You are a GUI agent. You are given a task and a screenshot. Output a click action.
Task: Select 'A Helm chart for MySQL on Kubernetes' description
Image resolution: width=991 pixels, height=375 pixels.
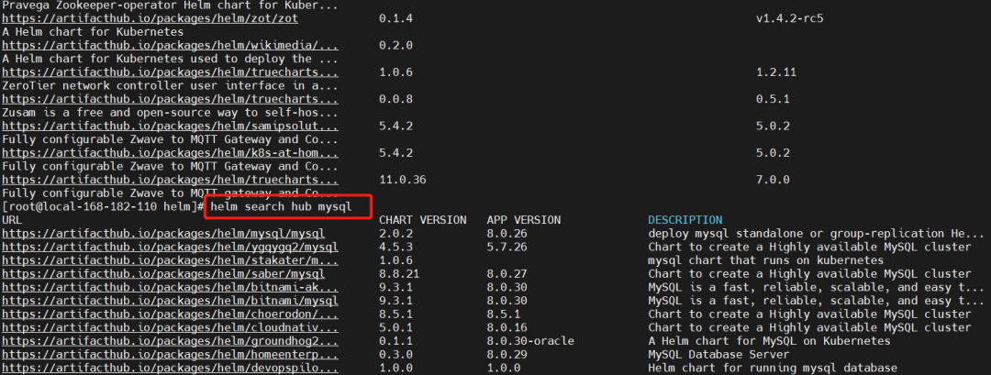[769, 342]
